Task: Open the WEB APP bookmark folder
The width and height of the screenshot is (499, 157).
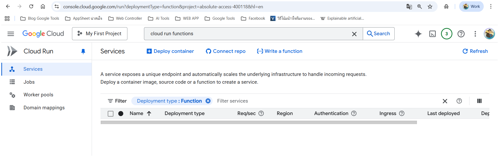Action: 187,18
